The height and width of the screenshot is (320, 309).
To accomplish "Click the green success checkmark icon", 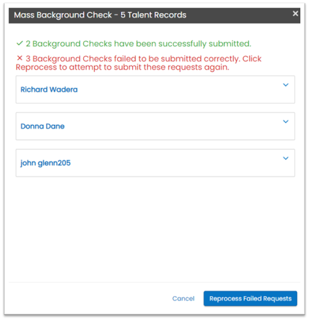I will pos(19,44).
